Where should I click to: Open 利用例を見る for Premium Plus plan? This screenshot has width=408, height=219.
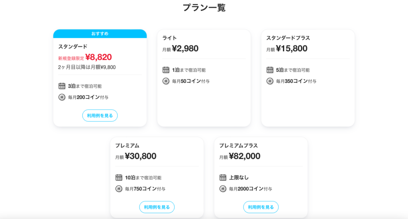pyautogui.click(x=261, y=207)
